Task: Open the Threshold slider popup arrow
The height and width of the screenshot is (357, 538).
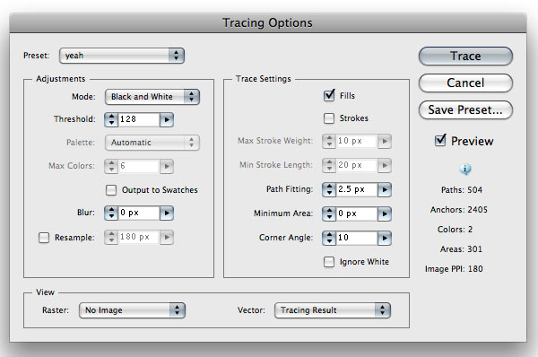Action: pos(167,119)
